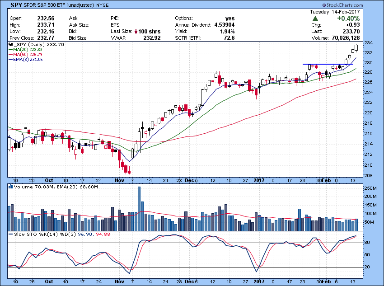Screen dimensions: 384x286
Task: Click the Open value 232.56
Action: [x=46, y=19]
